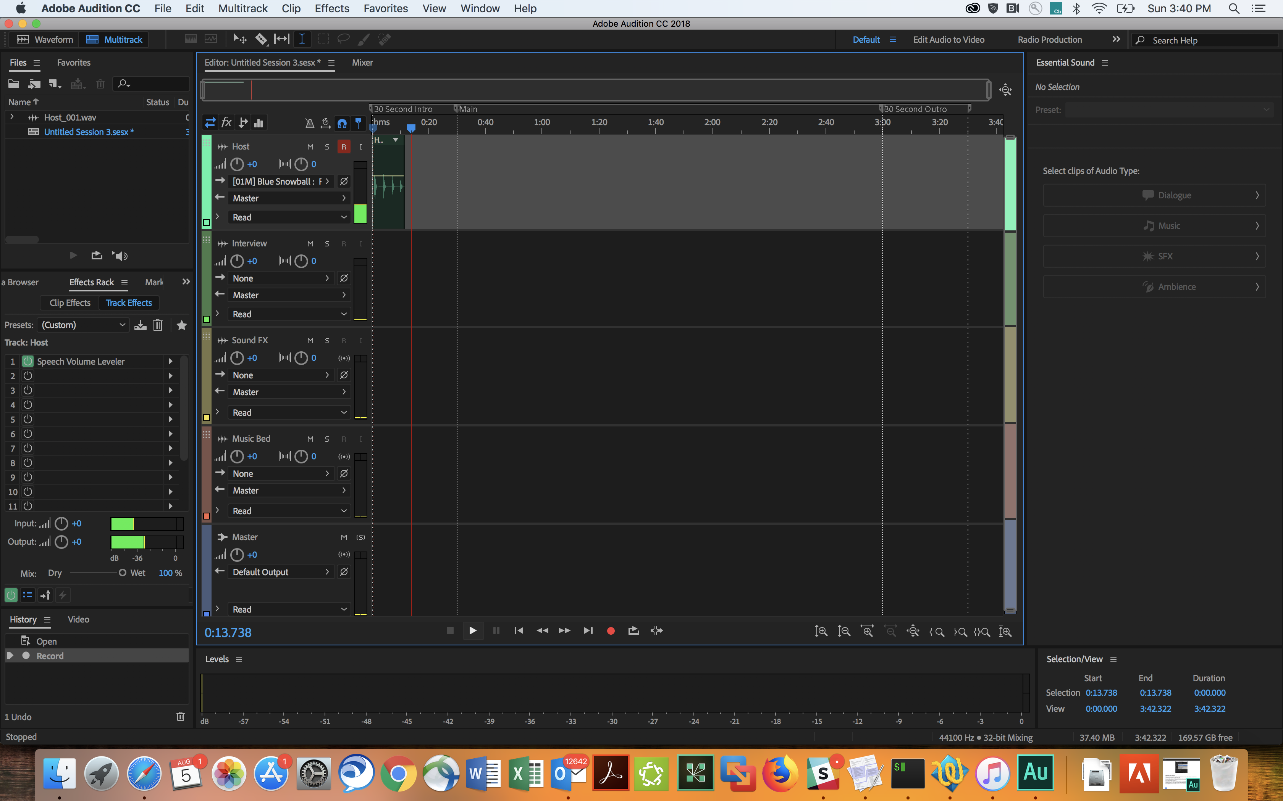The height and width of the screenshot is (801, 1283).
Task: Select the Music audio type in Essential Sound
Action: coord(1154,225)
